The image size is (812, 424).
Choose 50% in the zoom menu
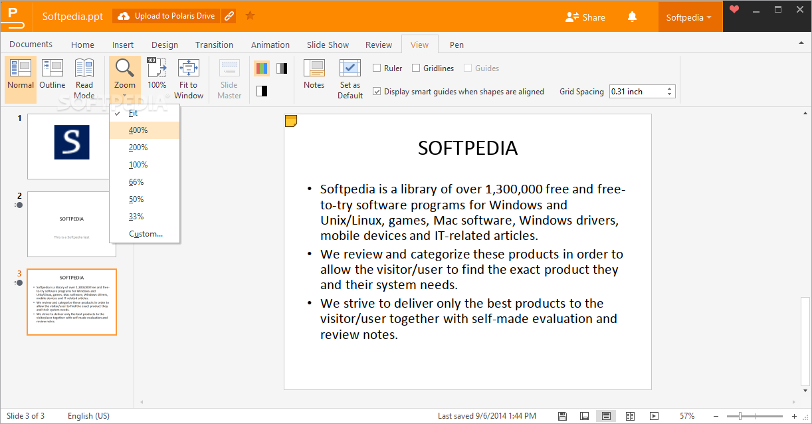point(145,199)
